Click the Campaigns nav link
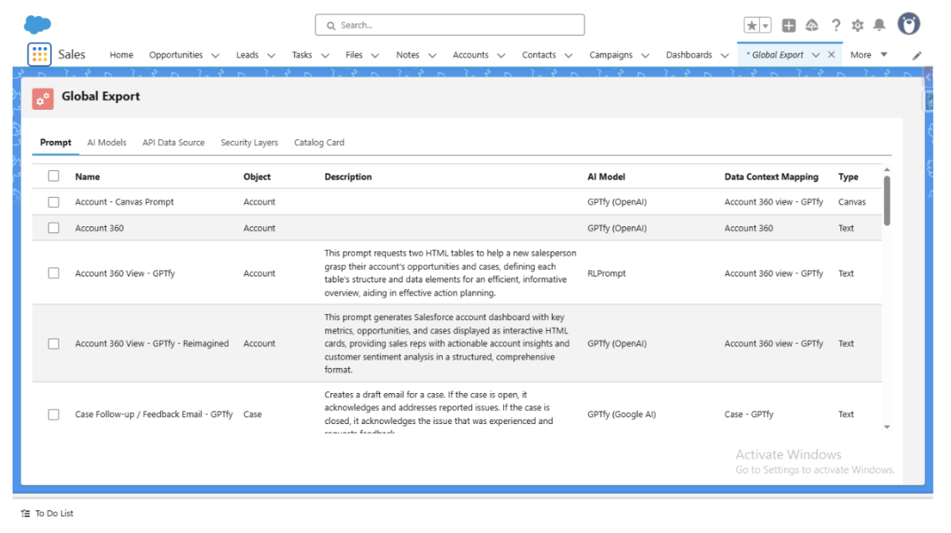The image size is (951, 533). pyautogui.click(x=611, y=54)
